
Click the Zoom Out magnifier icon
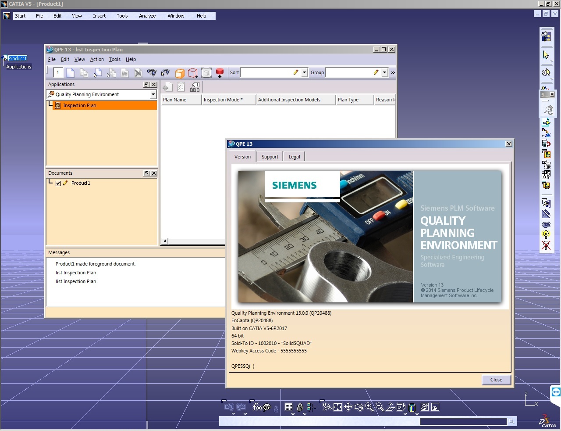pos(380,407)
